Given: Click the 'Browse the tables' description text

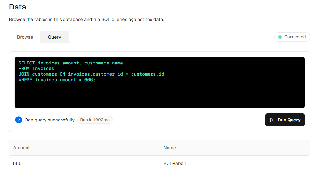Looking at the screenshot, I should tap(87, 20).
